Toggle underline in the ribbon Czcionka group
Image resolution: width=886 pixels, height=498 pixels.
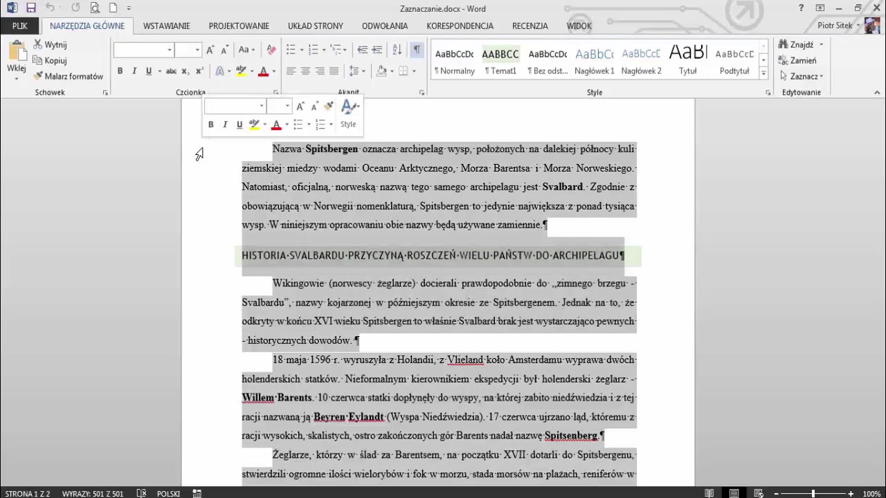click(x=148, y=71)
